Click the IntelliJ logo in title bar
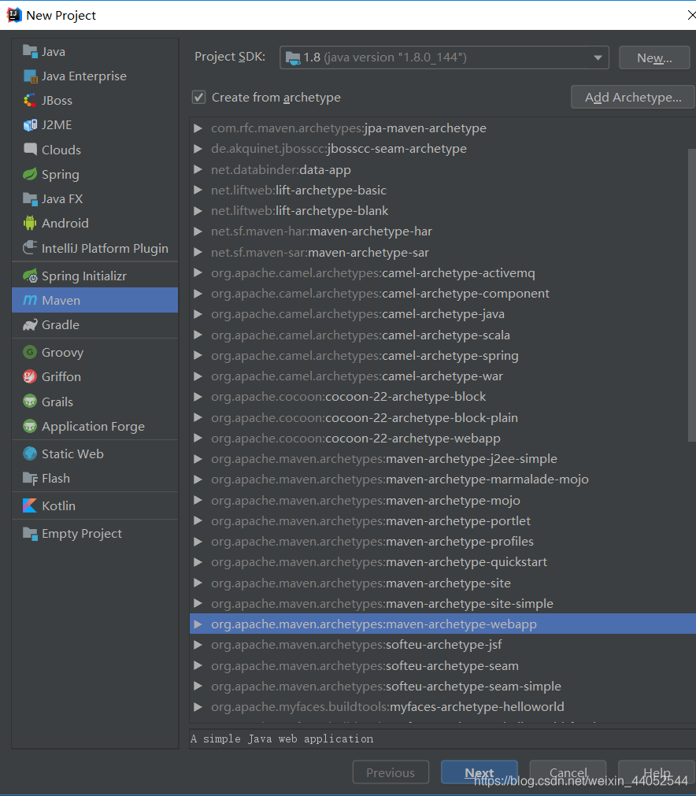Screen dimensions: 696x796 point(14,15)
